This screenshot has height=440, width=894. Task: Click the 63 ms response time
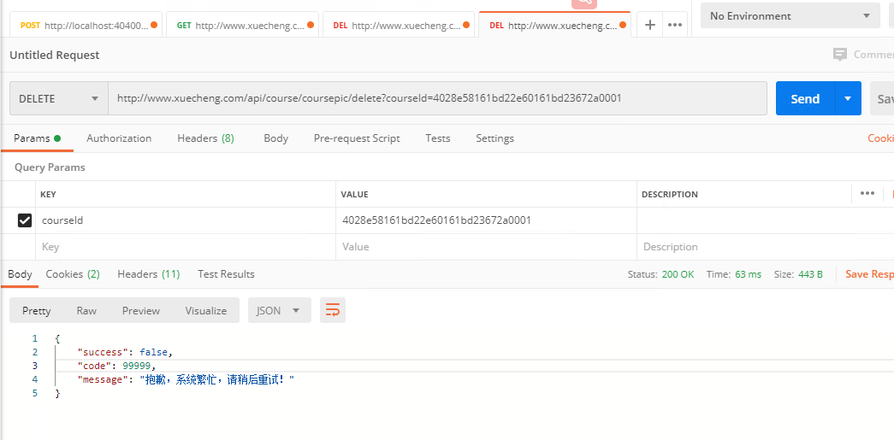tap(748, 274)
